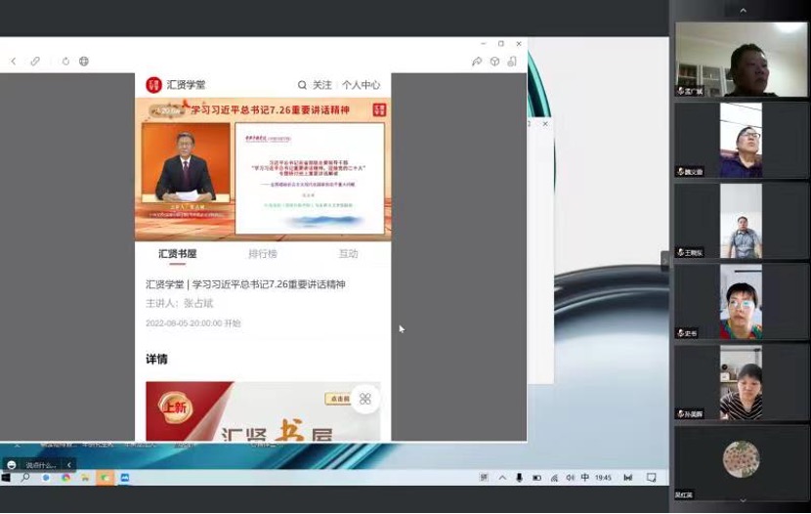This screenshot has width=811, height=514.
Task: Open the 互动 tab
Action: [348, 254]
